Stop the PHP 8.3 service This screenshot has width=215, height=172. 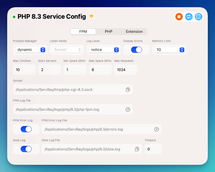click(x=179, y=17)
